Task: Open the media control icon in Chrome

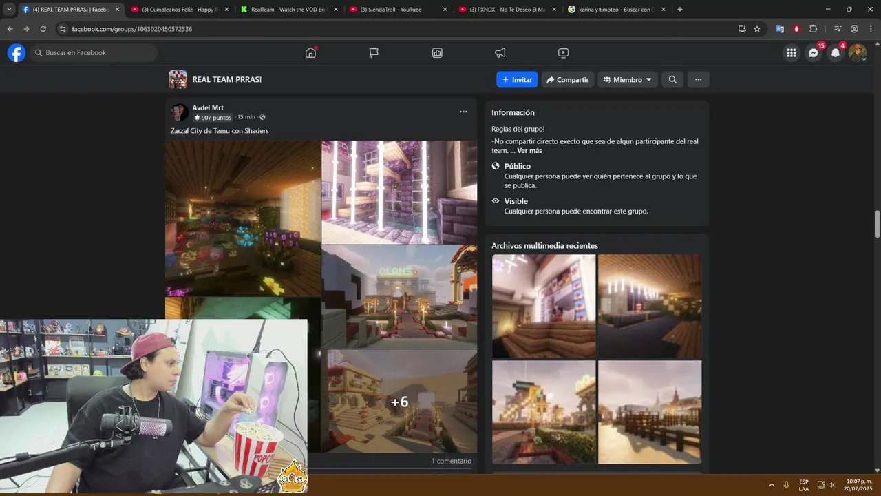Action: (838, 29)
